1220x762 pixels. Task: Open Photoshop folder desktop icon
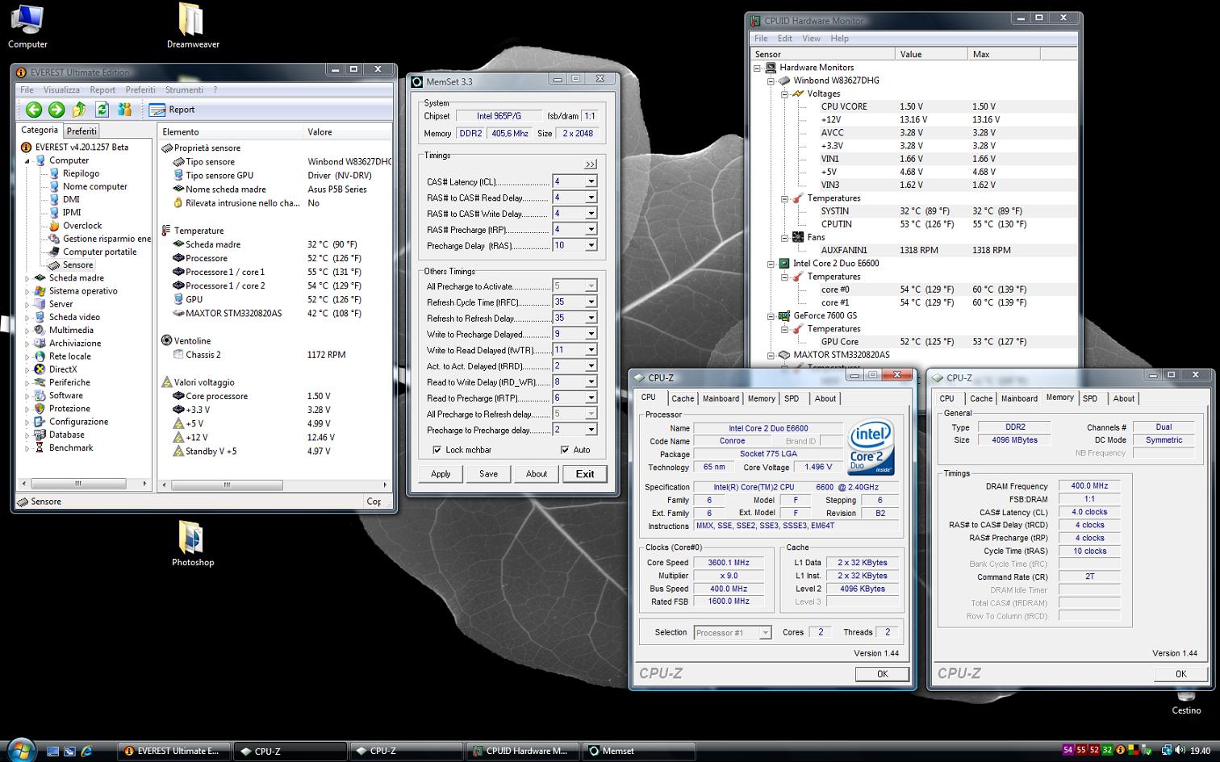pos(192,544)
